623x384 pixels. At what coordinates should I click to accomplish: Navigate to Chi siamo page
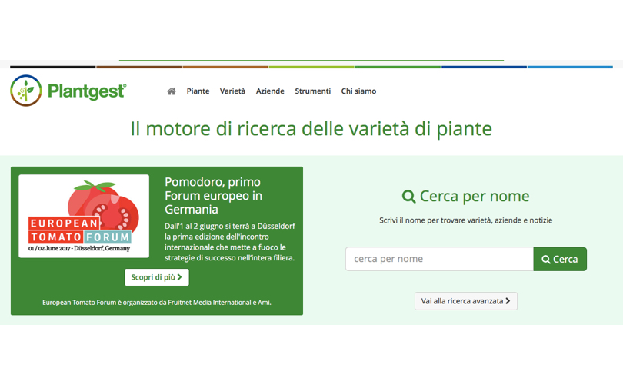point(358,91)
